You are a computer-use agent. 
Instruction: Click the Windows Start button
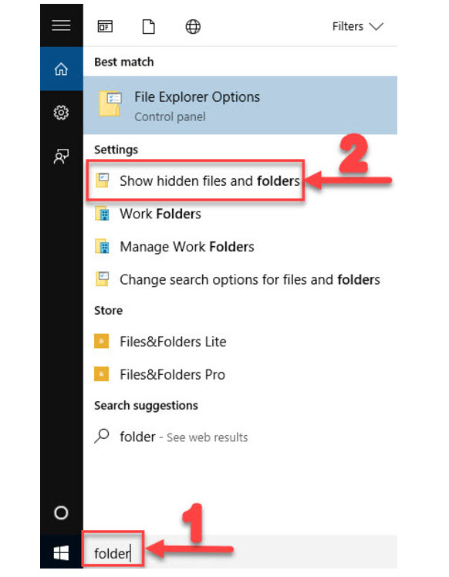pyautogui.click(x=61, y=553)
